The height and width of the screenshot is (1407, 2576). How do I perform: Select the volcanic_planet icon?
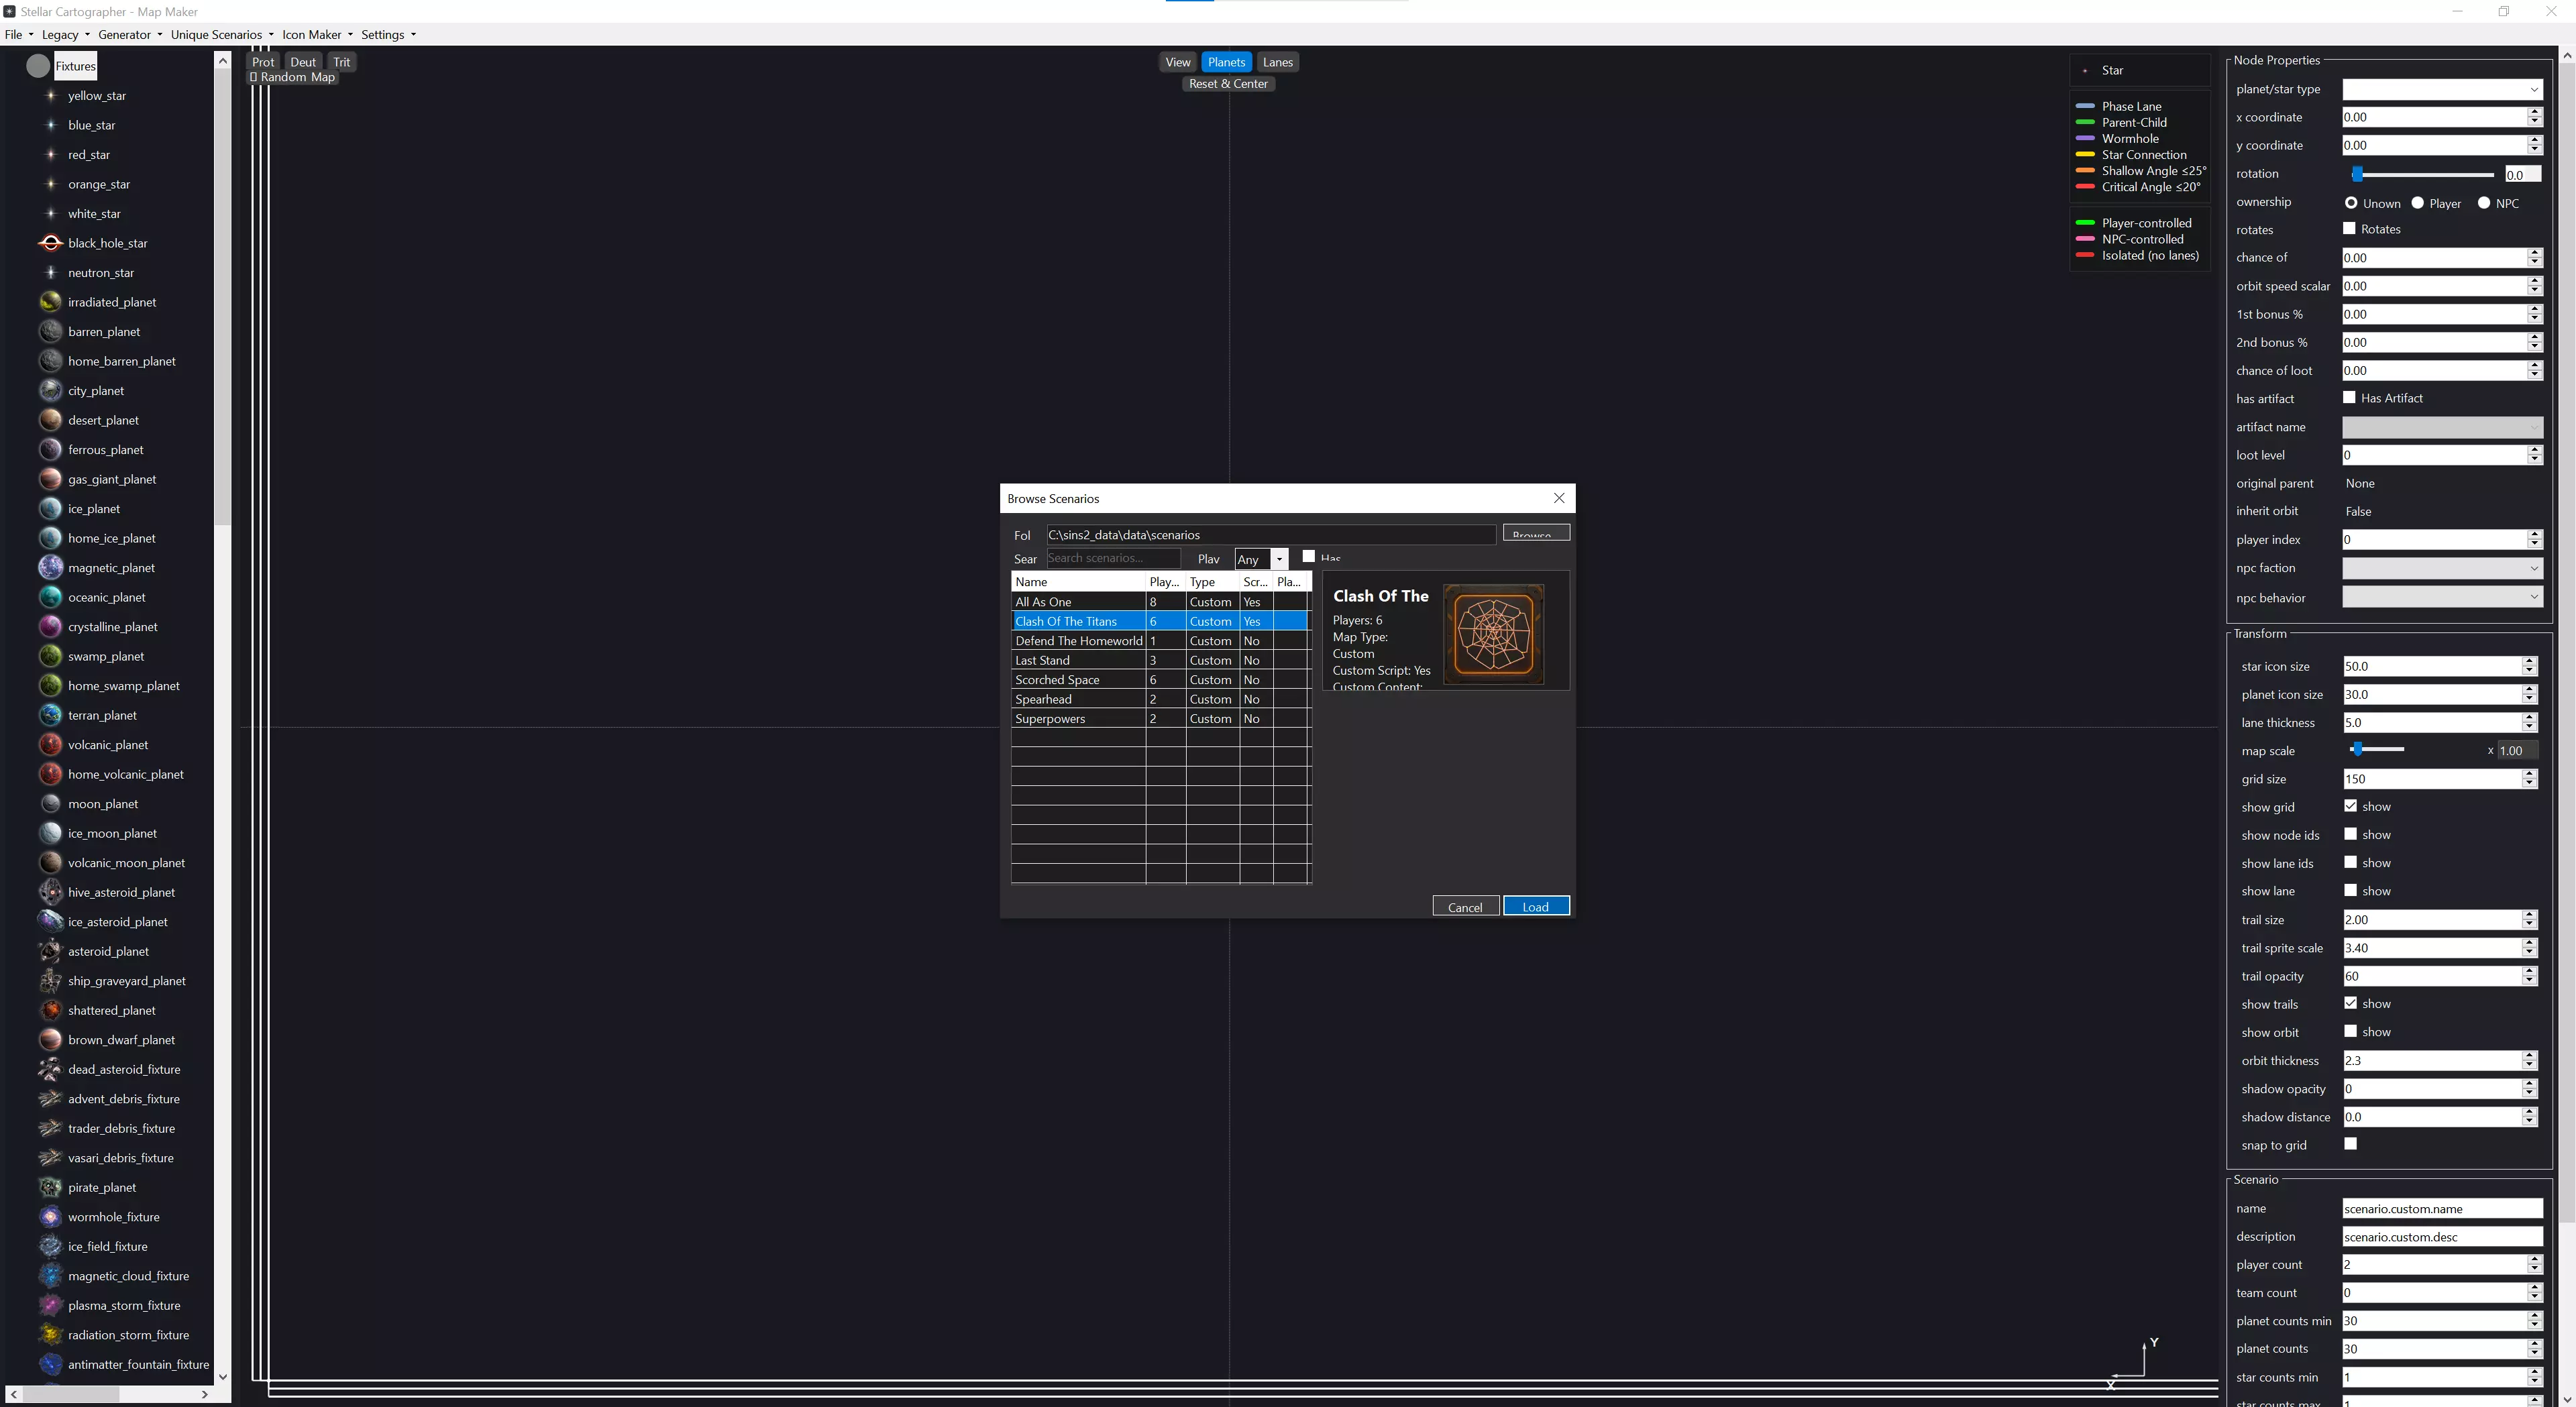pyautogui.click(x=50, y=745)
